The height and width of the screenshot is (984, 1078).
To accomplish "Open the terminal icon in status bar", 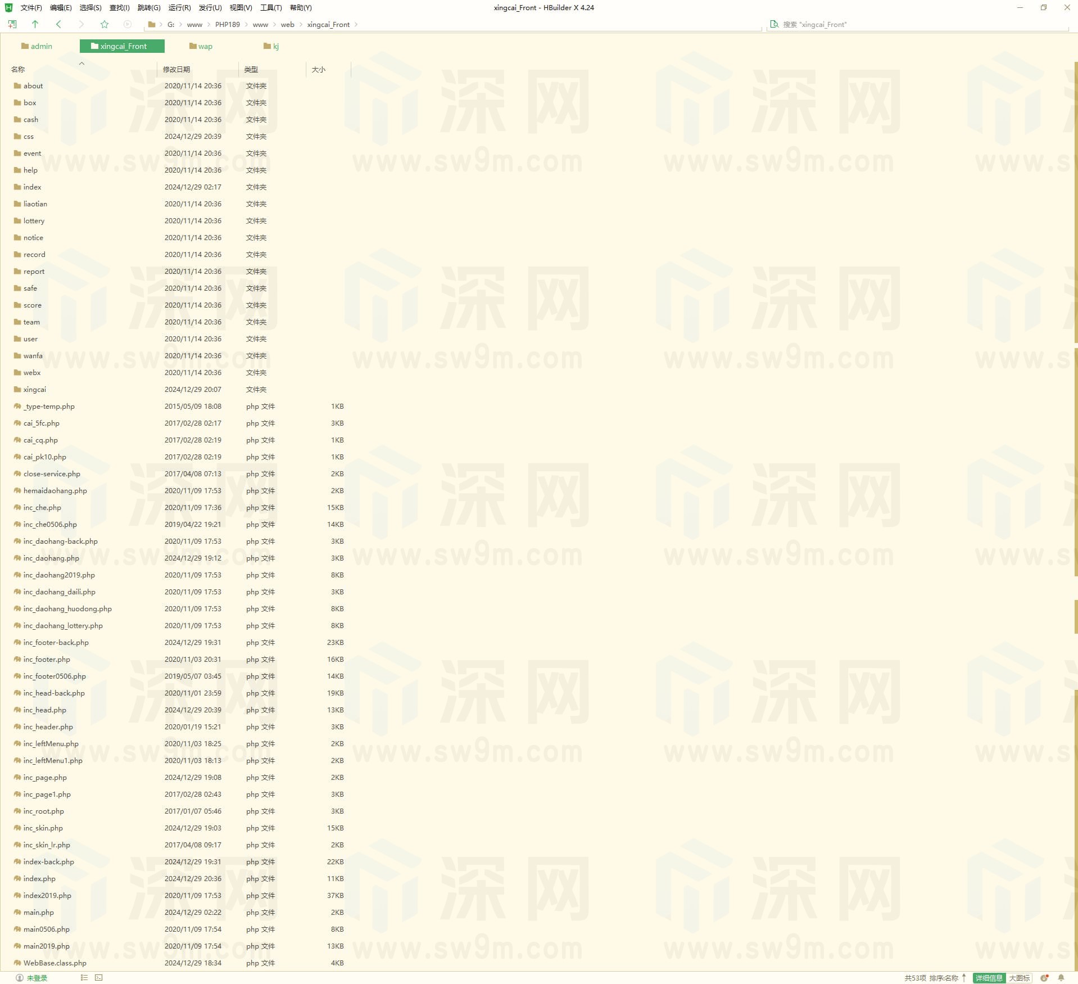I will tap(99, 978).
